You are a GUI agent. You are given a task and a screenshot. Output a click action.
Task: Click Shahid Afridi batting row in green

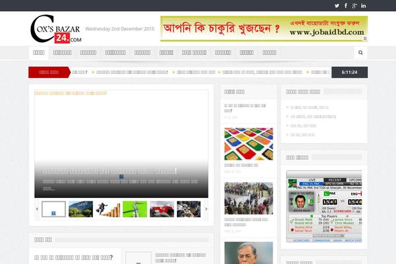[x=304, y=223]
